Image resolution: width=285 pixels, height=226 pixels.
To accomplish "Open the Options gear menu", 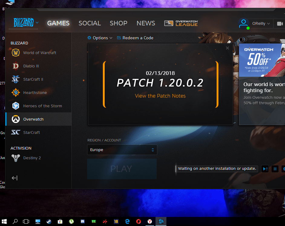I will [x=100, y=38].
